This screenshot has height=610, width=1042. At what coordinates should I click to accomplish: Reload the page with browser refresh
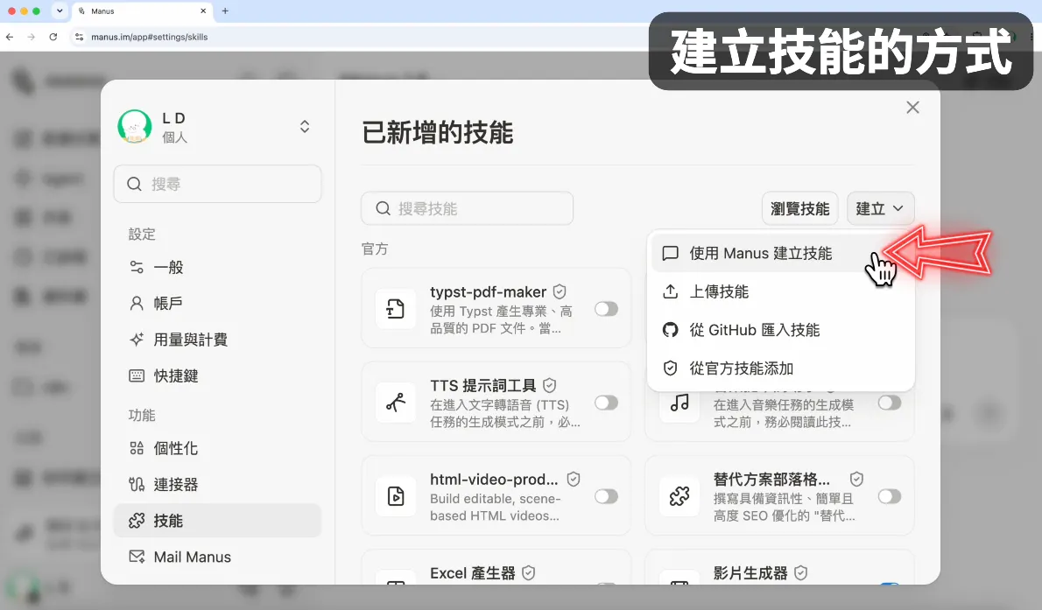(x=53, y=38)
